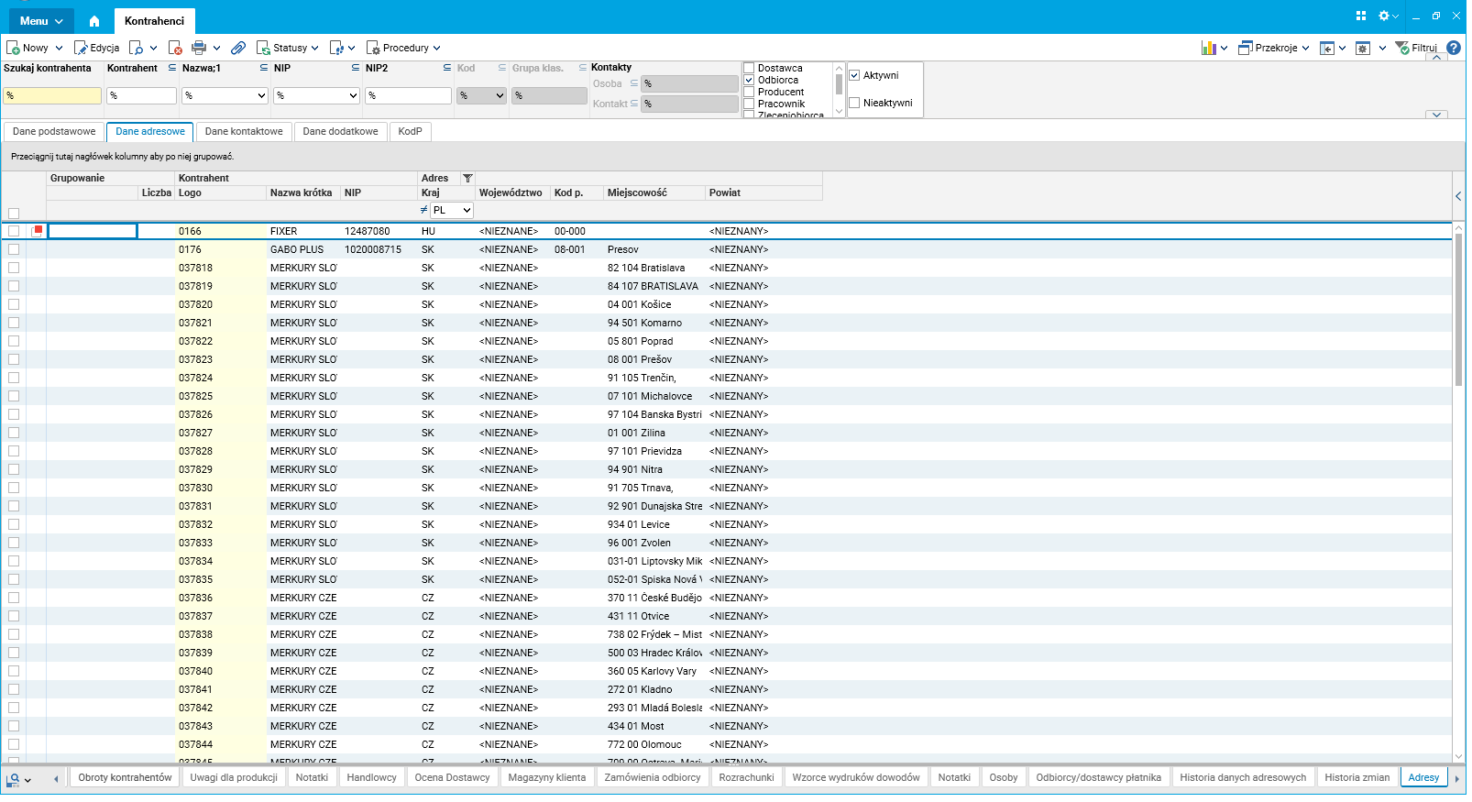This screenshot has width=1472, height=802.
Task: Click the Edycja button
Action: tap(97, 48)
